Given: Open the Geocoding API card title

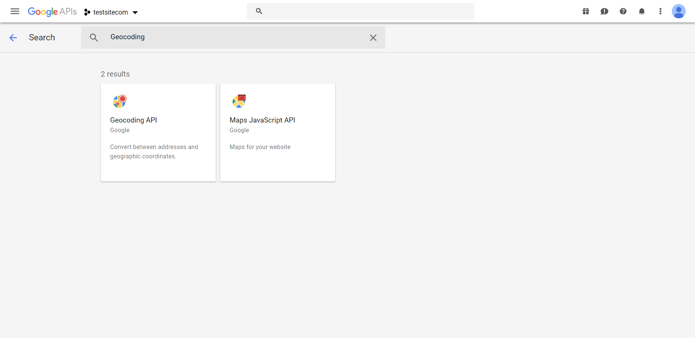Looking at the screenshot, I should [134, 120].
